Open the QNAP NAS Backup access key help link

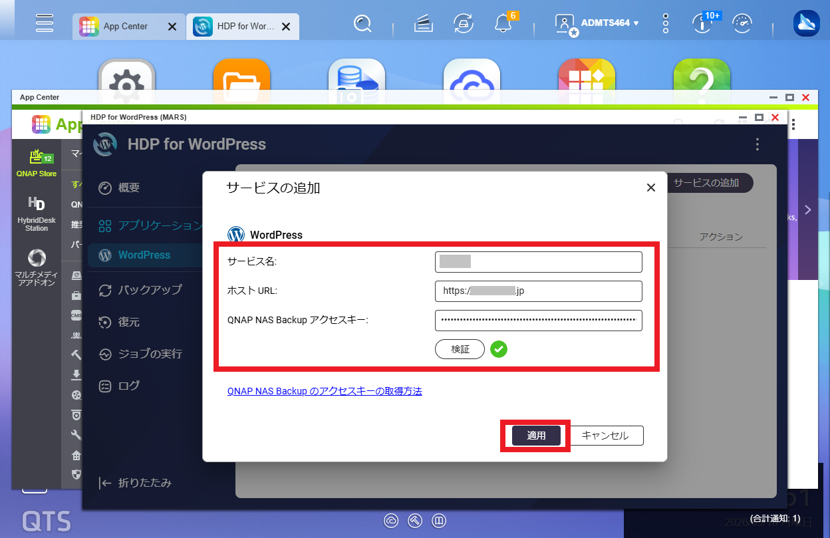click(325, 391)
